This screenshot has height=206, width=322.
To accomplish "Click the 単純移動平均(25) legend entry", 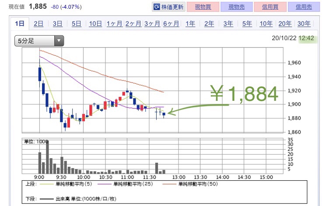I will tap(133, 184).
